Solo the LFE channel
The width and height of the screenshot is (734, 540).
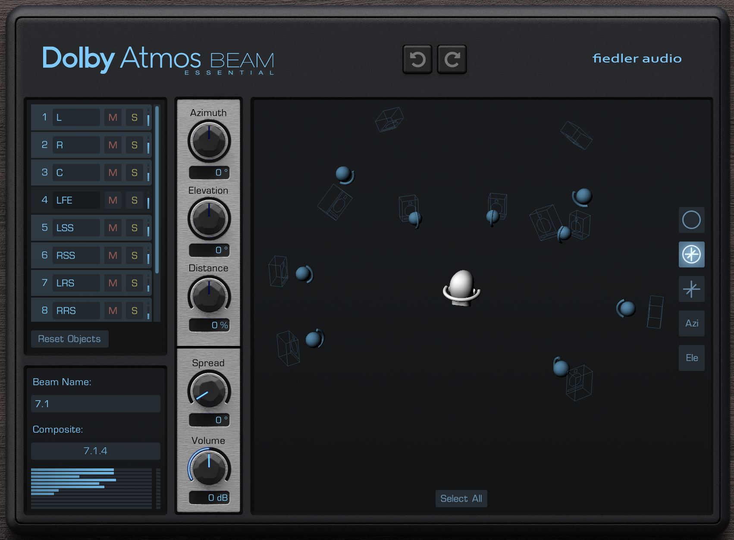[x=135, y=200]
